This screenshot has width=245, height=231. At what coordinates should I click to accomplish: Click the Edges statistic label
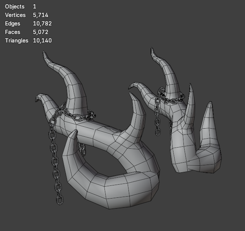coord(12,24)
